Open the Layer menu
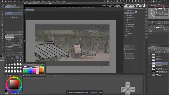Viewport: 169px width, 95px height. (x=39, y=1)
